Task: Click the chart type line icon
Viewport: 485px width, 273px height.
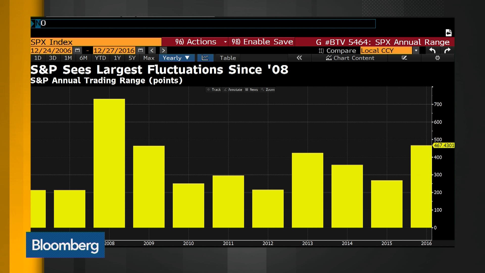Action: point(205,58)
